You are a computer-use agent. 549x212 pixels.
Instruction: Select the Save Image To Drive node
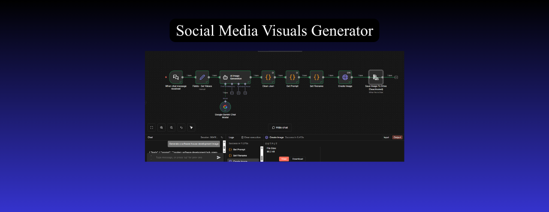[376, 77]
